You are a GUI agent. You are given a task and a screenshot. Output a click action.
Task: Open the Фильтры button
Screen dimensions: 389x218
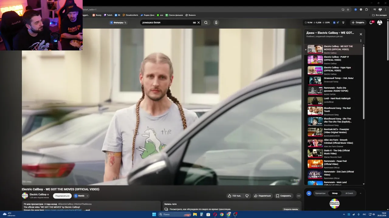118,22
